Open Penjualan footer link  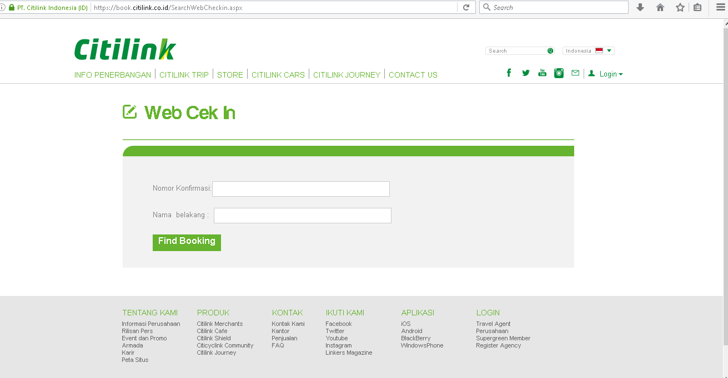[x=284, y=338]
